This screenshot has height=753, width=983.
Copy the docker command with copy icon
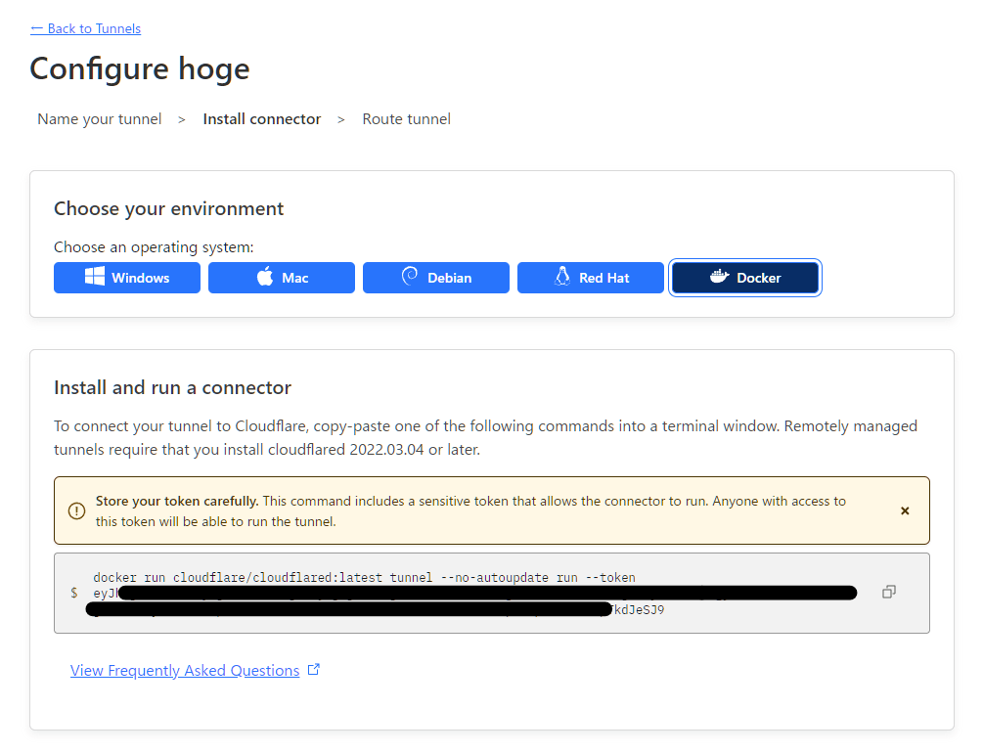pyautogui.click(x=889, y=592)
